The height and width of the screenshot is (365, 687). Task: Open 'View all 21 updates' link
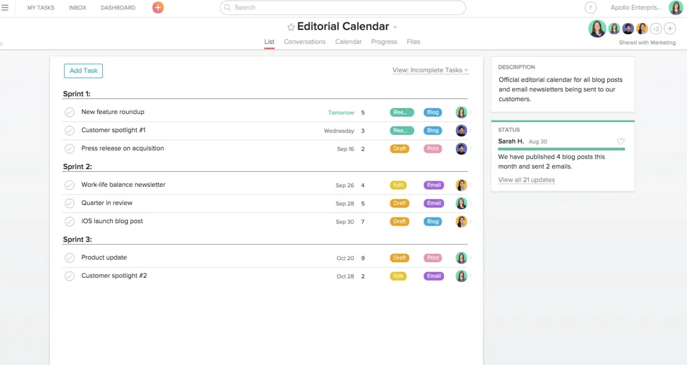526,180
